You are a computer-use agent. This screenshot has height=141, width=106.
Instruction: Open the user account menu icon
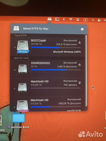pos(78,20)
